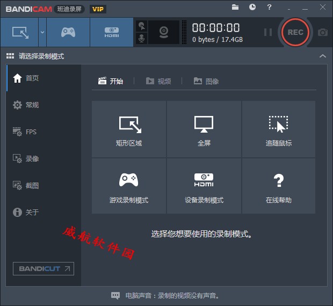The height and width of the screenshot is (306, 333).
Task: Open the screen mode dropdown arrow
Action: (42, 32)
